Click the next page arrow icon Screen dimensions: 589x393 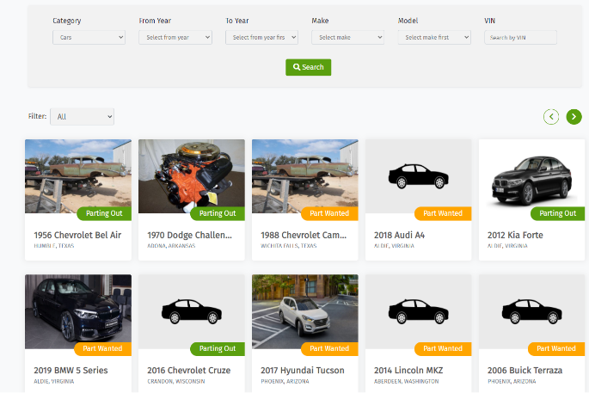point(574,116)
